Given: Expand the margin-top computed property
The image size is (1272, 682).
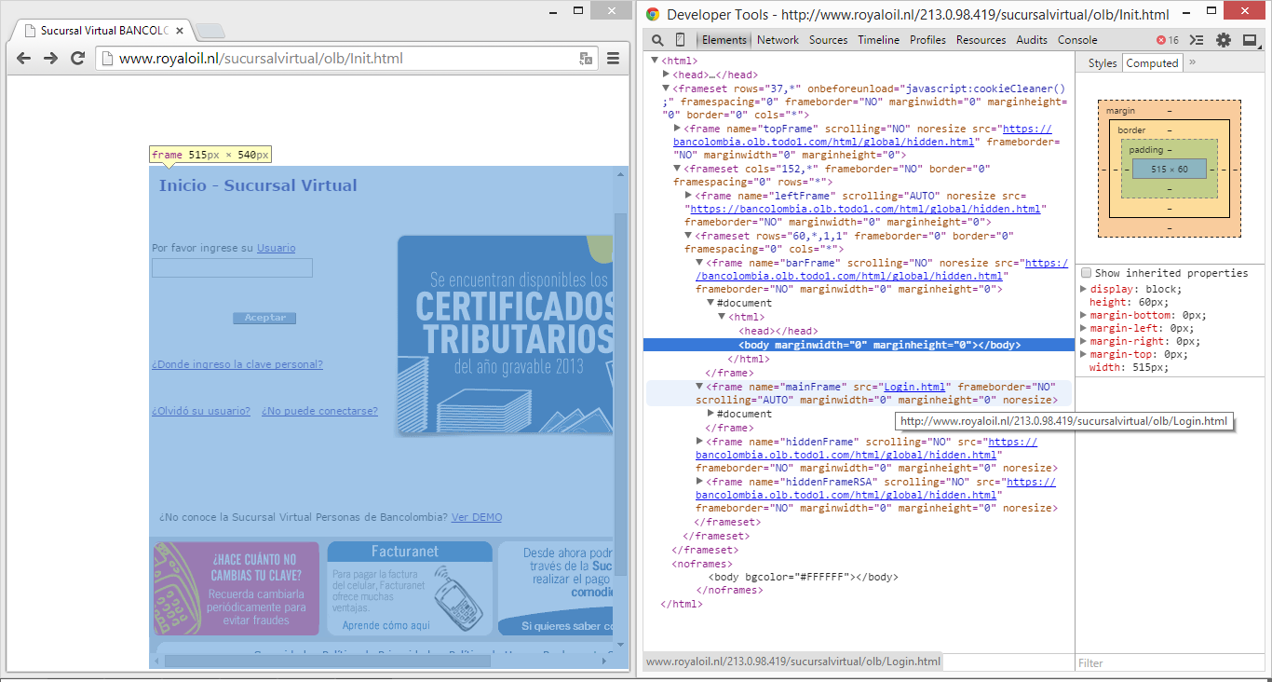Looking at the screenshot, I should coord(1083,354).
